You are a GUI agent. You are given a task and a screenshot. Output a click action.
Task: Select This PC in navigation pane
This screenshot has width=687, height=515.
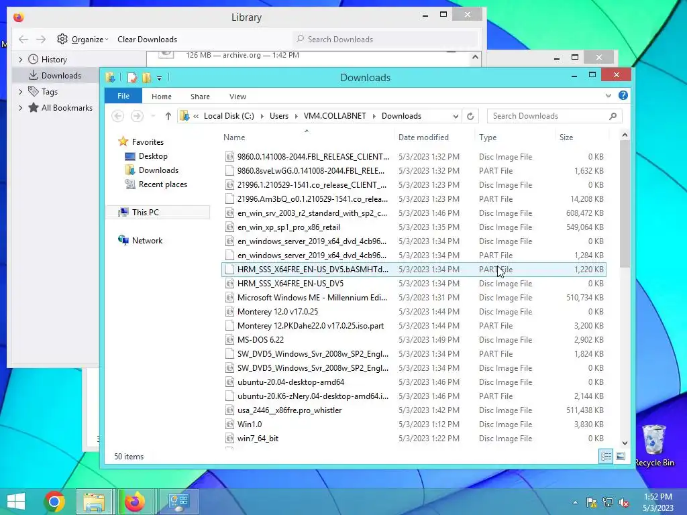pyautogui.click(x=145, y=213)
